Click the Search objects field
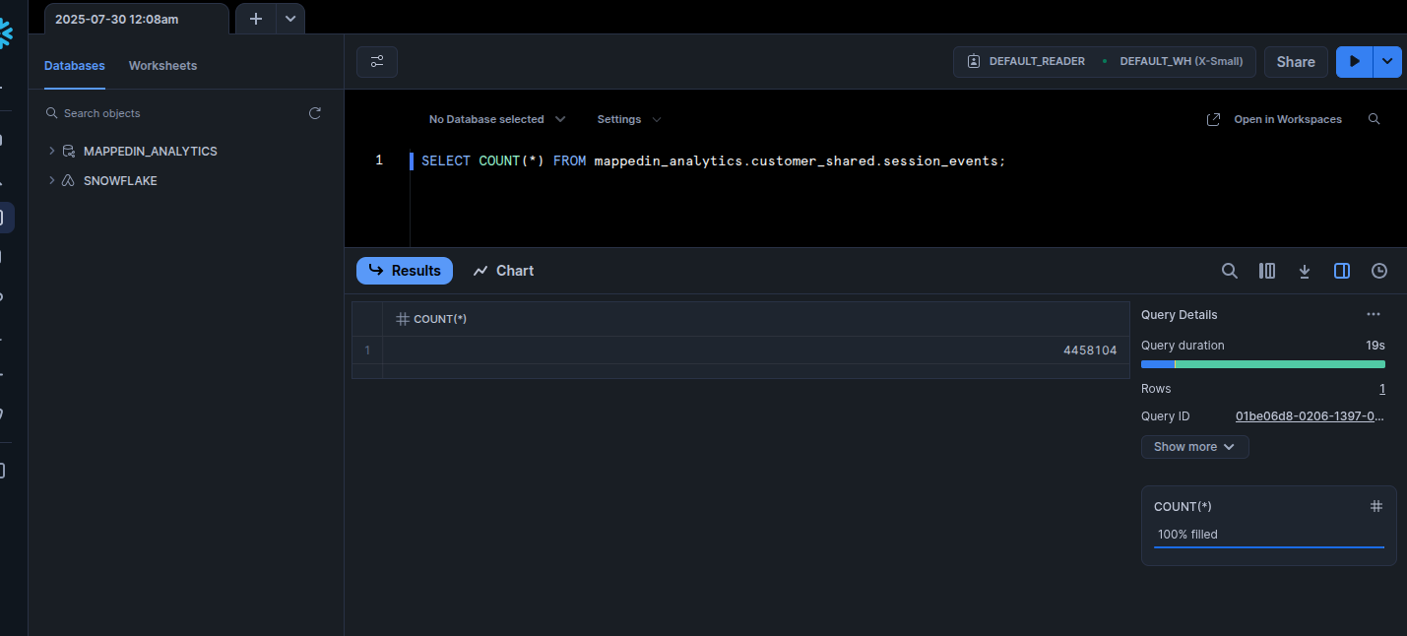This screenshot has width=1407, height=636. pyautogui.click(x=172, y=113)
